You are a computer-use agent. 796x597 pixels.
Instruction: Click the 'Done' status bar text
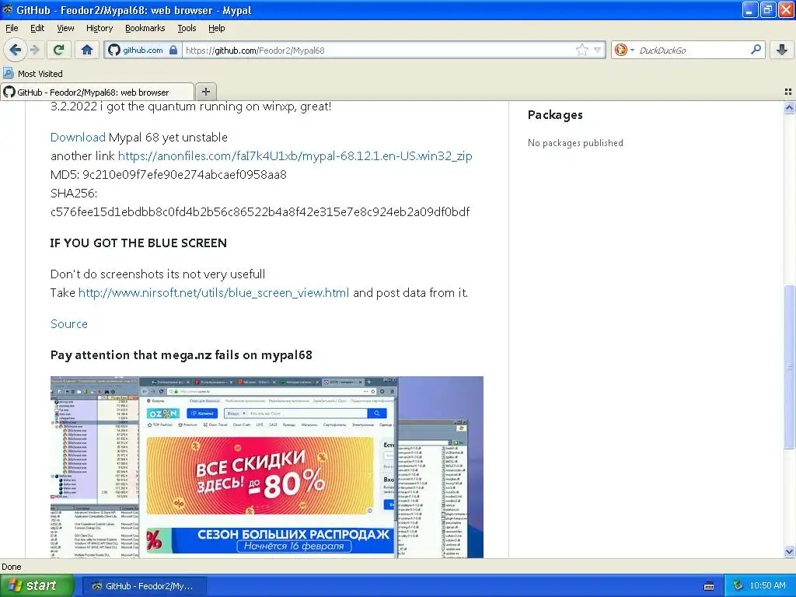coord(11,567)
